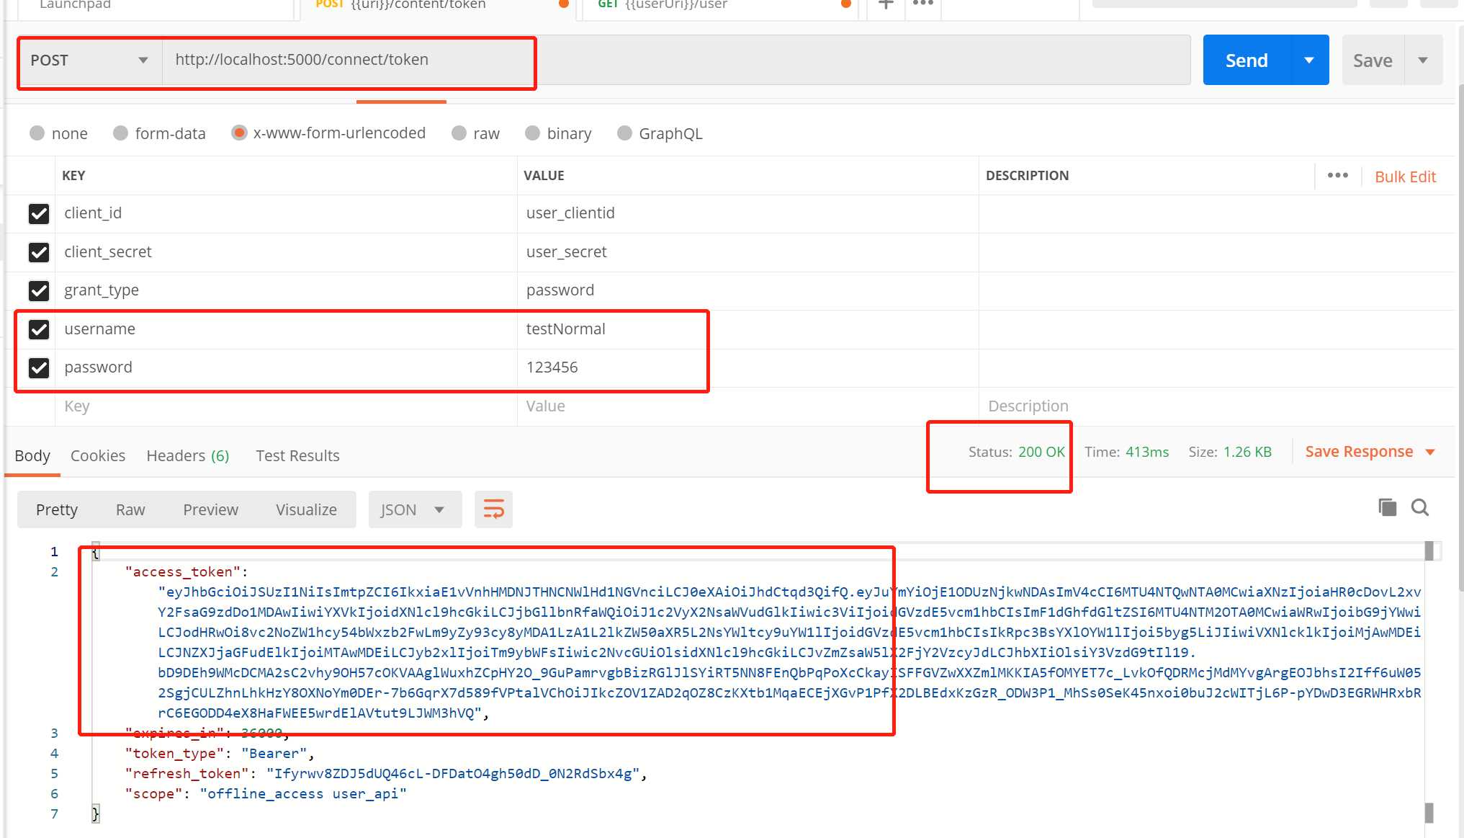Save the current request

pyautogui.click(x=1373, y=60)
